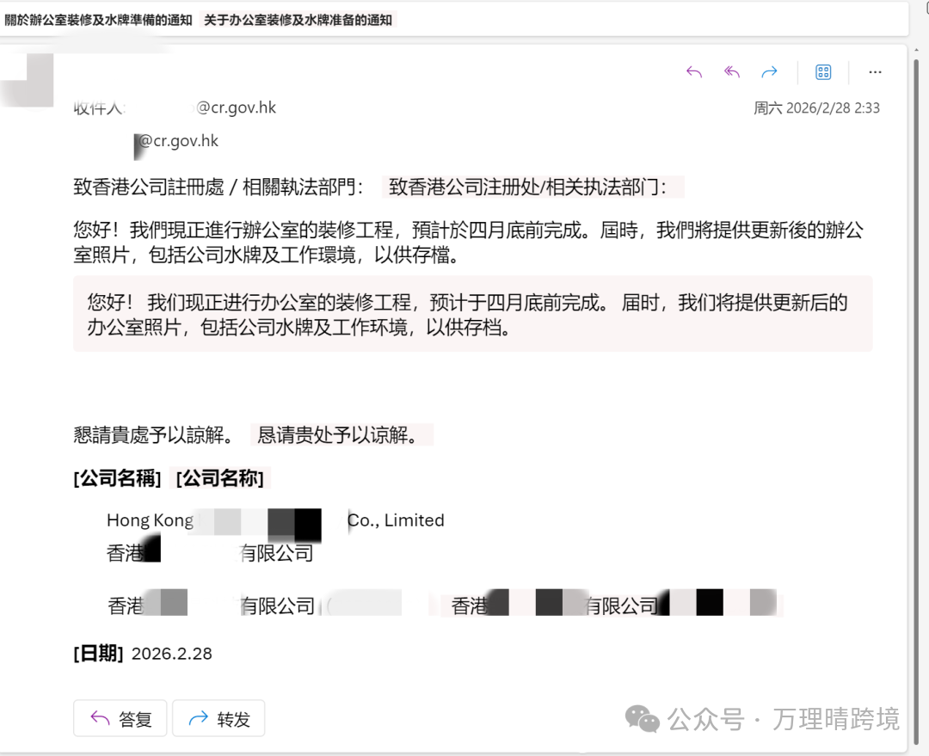Viewport: 929px width, 756px height.
Task: Click the Reply arrow icon in top toolbar
Action: click(x=694, y=72)
